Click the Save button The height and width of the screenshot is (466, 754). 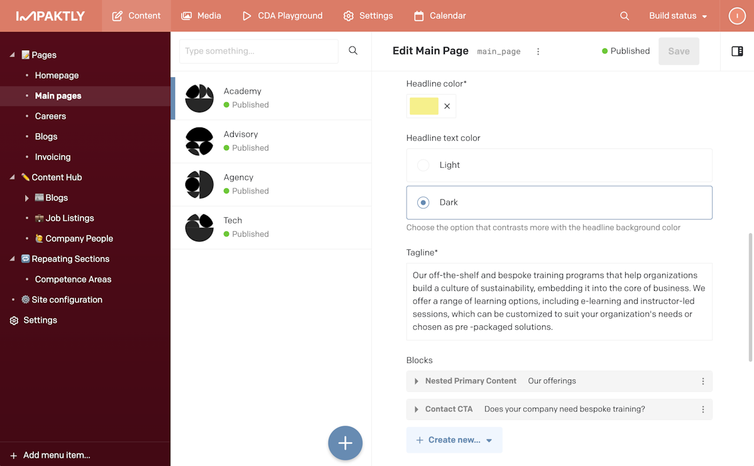679,51
